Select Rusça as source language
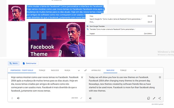Screen dimensions: 174x108 67,70
